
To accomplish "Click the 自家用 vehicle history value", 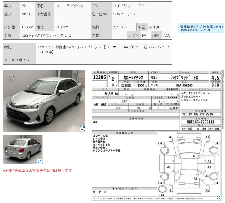I will (x=154, y=27).
